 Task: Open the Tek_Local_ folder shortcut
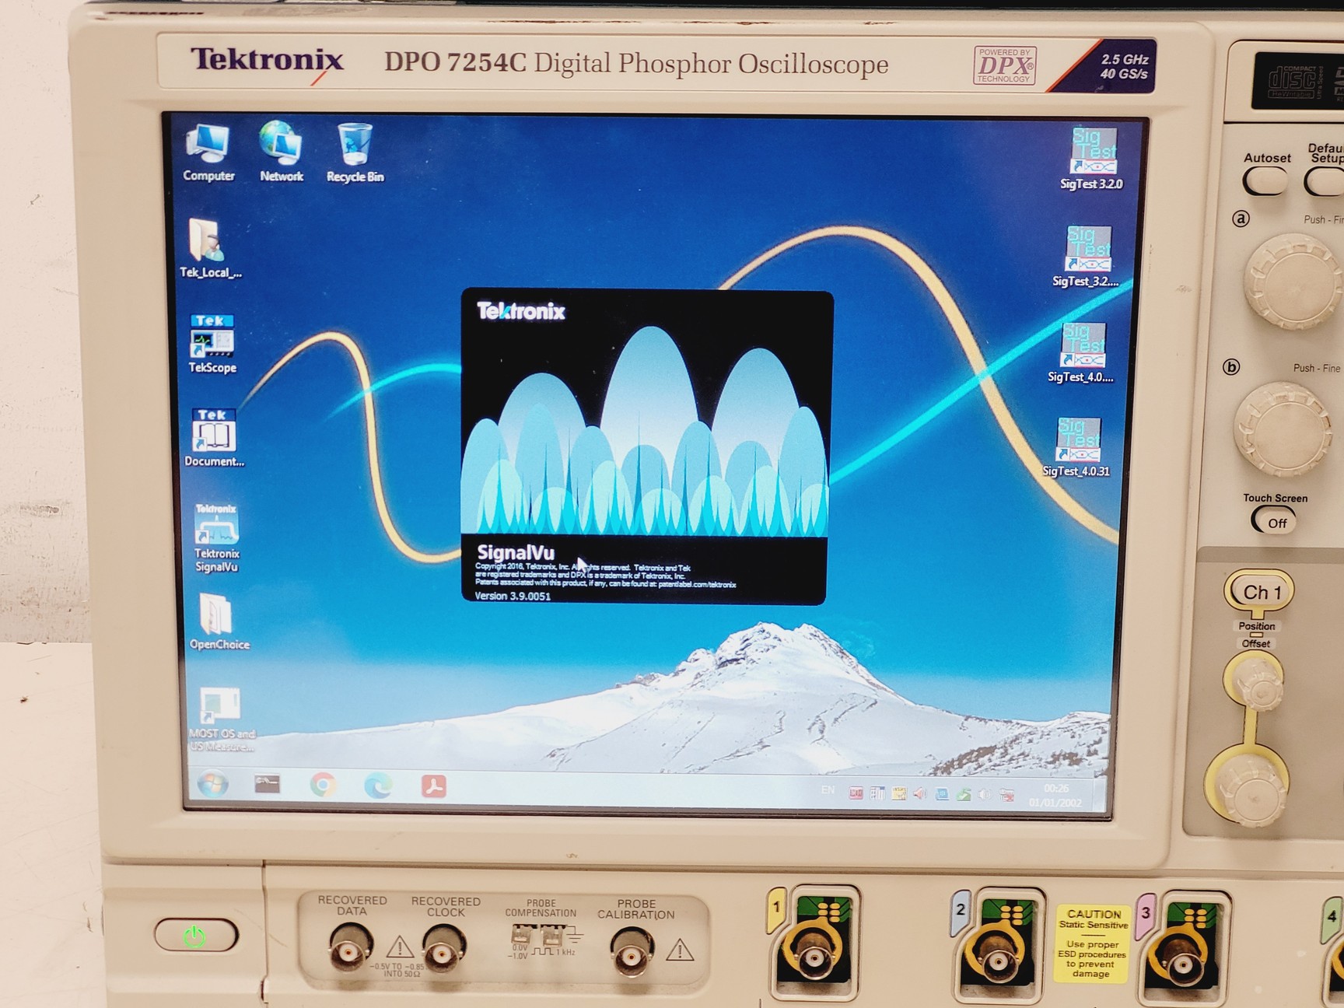210,248
